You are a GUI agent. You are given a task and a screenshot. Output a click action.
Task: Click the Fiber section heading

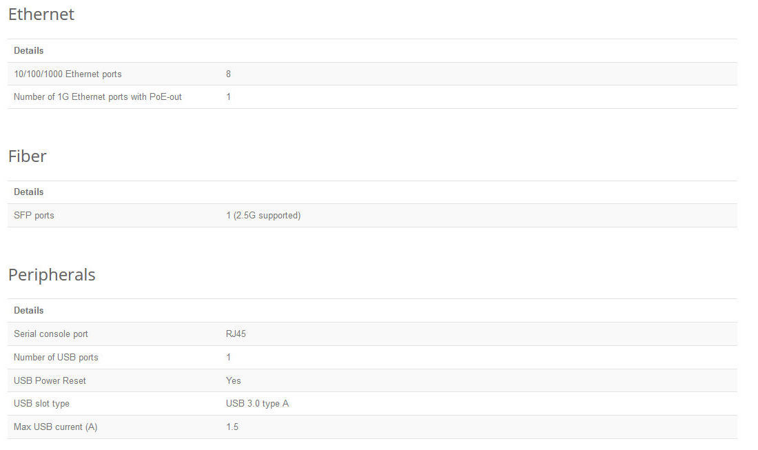pos(28,156)
